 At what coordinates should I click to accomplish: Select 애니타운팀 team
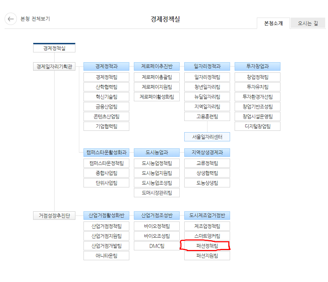point(106,256)
